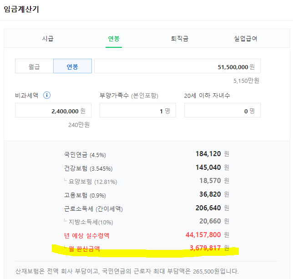Open the 시급 tab

pyautogui.click(x=48, y=39)
